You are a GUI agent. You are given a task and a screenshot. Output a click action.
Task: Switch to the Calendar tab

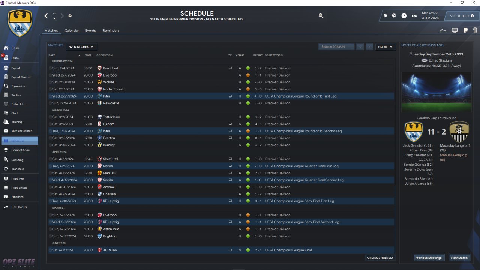point(72,31)
